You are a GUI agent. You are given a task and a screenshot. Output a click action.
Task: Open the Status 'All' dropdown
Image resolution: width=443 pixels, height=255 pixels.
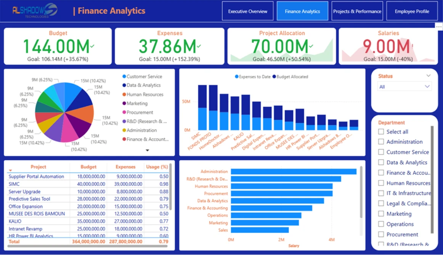pyautogui.click(x=404, y=87)
